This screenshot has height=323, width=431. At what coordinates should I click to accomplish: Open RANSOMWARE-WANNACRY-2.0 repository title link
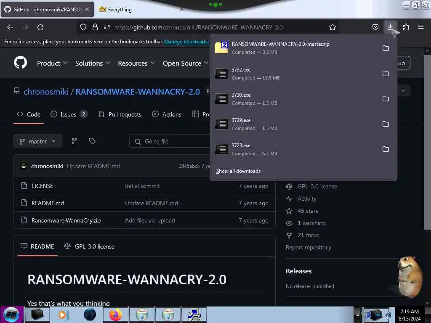(138, 91)
